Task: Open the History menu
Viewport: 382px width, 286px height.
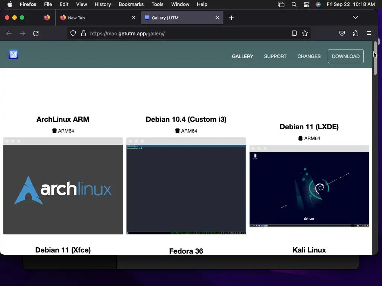Action: [103, 4]
